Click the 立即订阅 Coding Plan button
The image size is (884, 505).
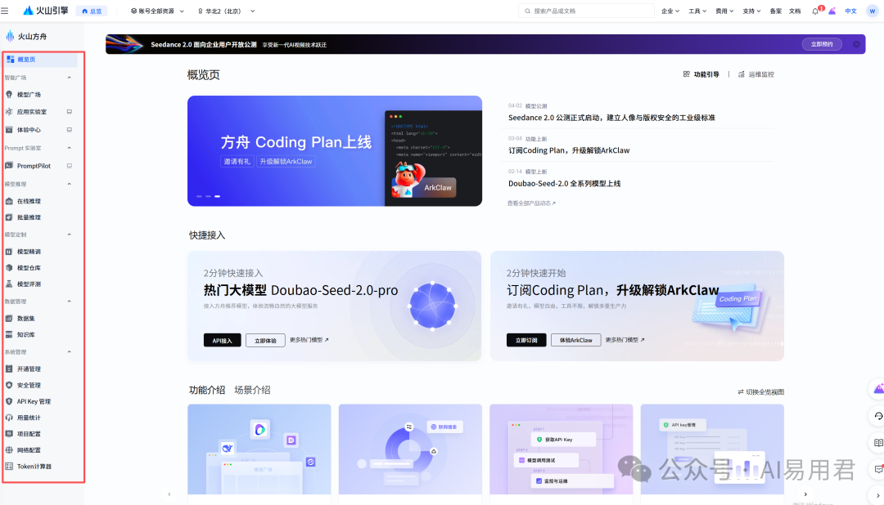(525, 340)
